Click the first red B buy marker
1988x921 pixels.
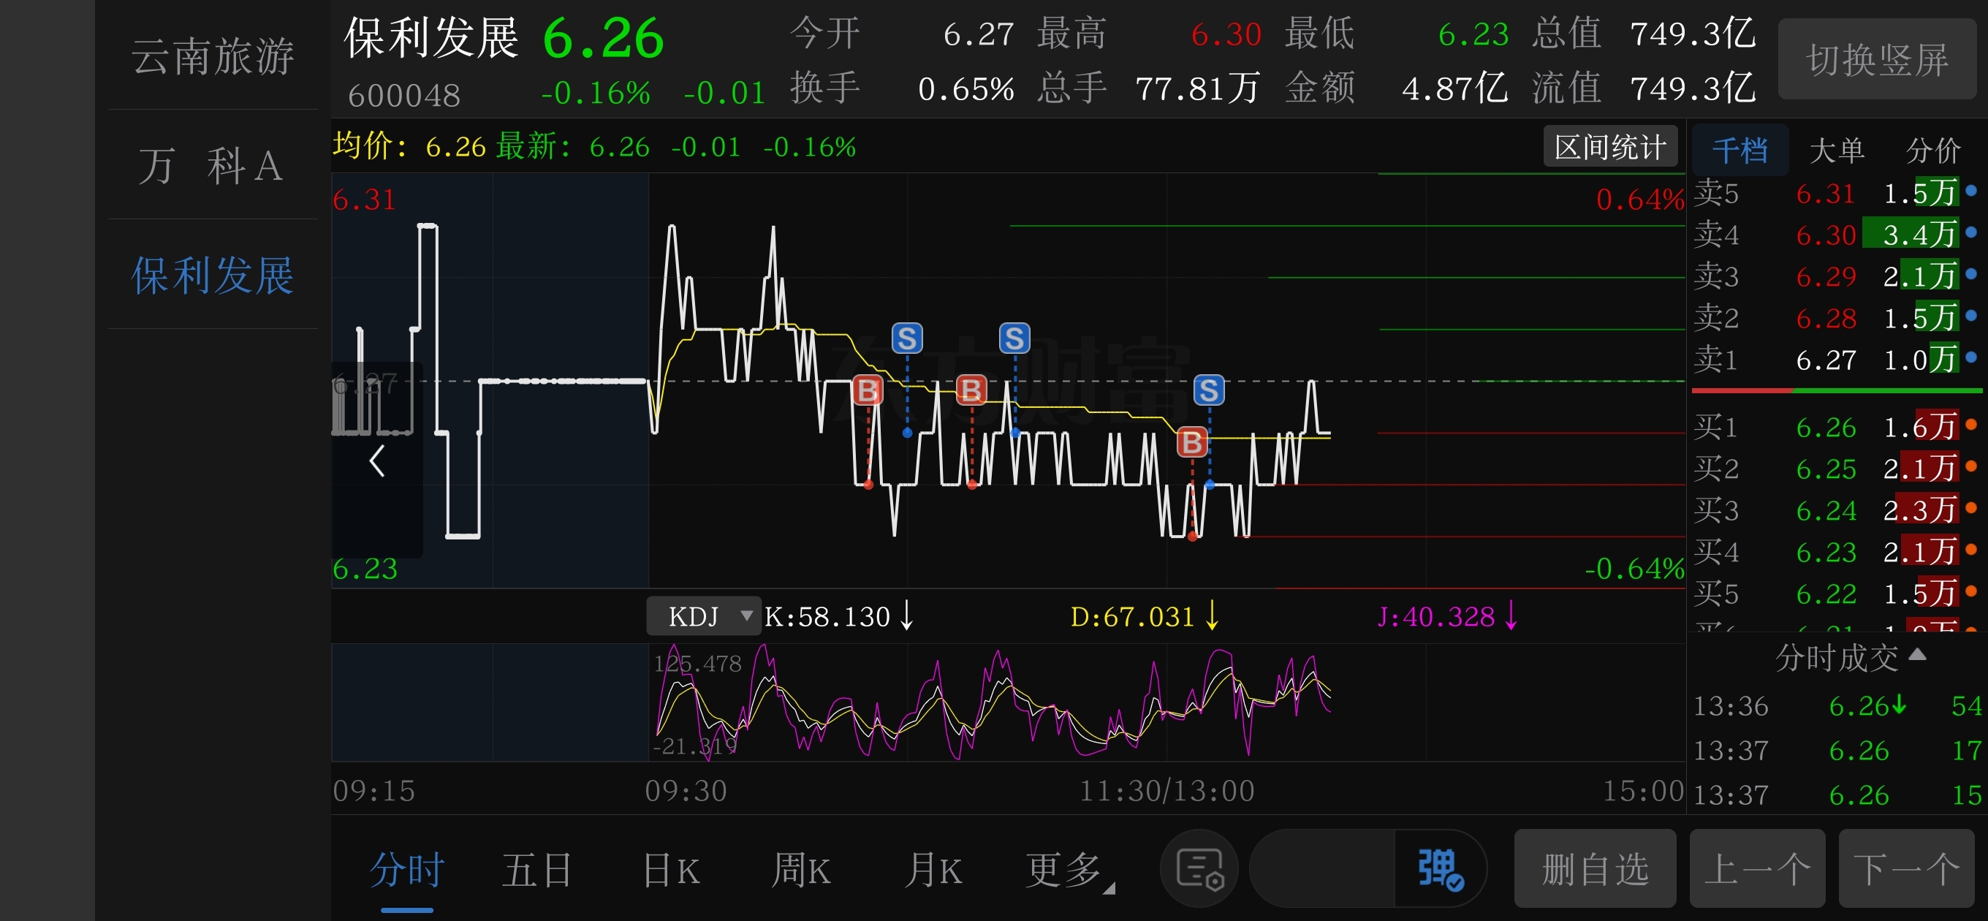(x=868, y=390)
